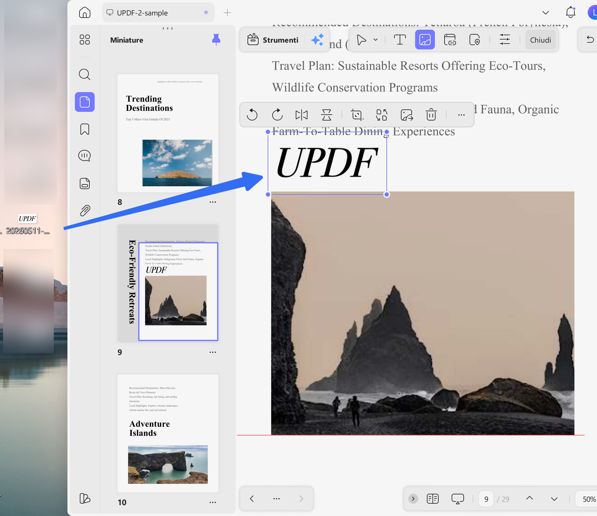Choose the selection cursor tool
Image resolution: width=597 pixels, height=516 pixels.
(x=361, y=40)
